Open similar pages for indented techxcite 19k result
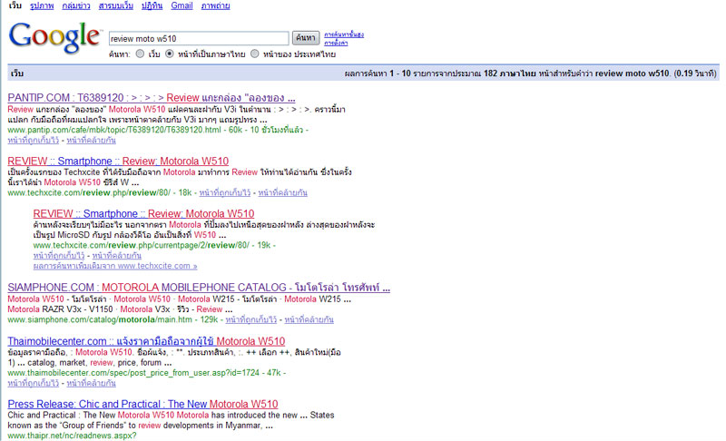Viewport: 726px width, 441px height. pos(117,256)
